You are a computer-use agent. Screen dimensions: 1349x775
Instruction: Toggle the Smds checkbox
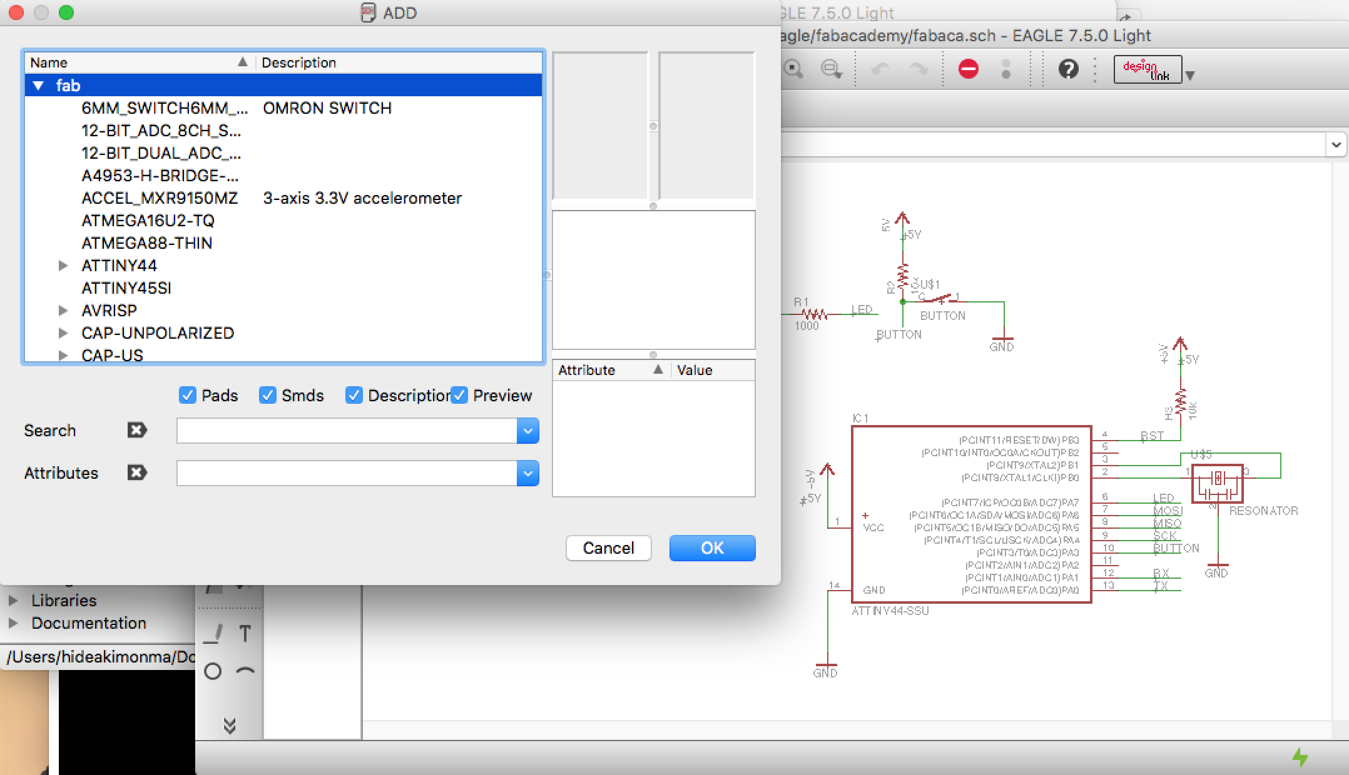267,395
